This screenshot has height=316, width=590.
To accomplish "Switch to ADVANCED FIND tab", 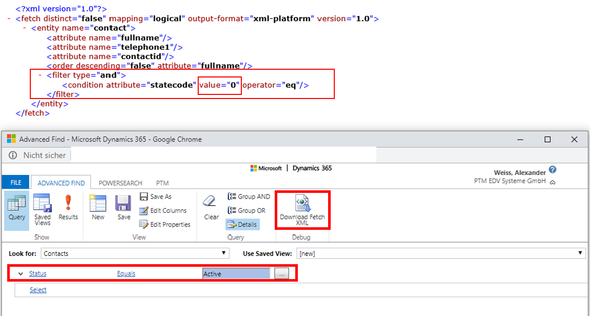I will click(61, 183).
